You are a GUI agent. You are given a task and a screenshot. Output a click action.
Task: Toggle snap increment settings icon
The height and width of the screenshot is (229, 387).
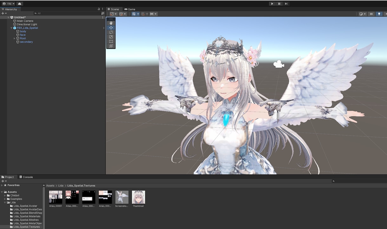click(x=143, y=14)
